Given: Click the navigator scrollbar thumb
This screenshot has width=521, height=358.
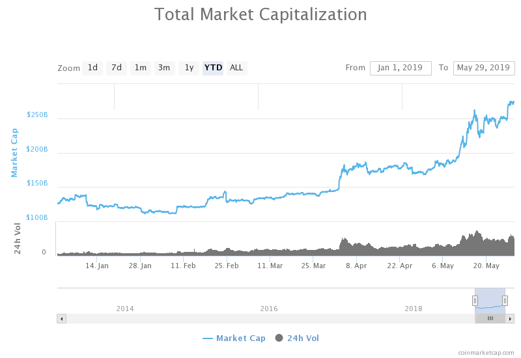Looking at the screenshot, I should pos(490,318).
